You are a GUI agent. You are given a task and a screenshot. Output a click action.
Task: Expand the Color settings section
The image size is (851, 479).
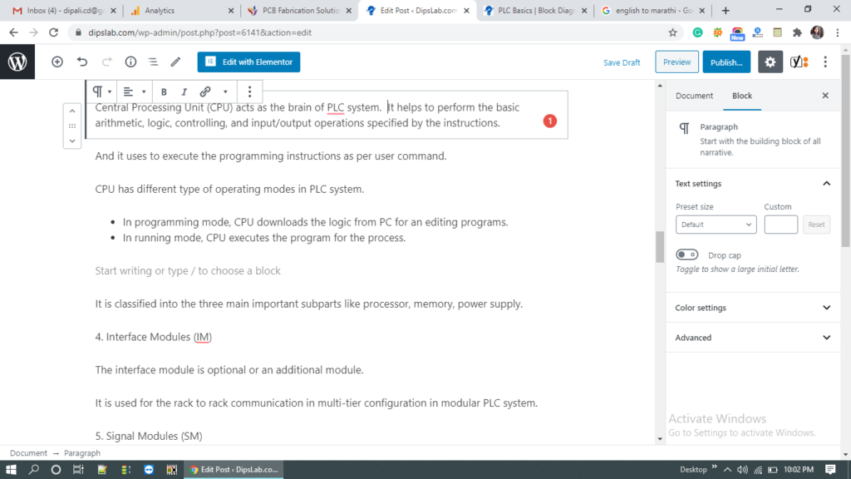(x=753, y=308)
